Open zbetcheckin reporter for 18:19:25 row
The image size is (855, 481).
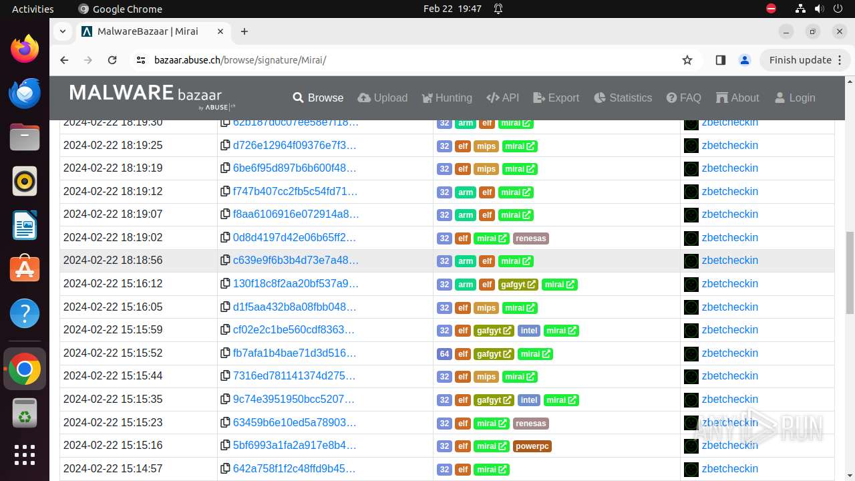tap(729, 146)
